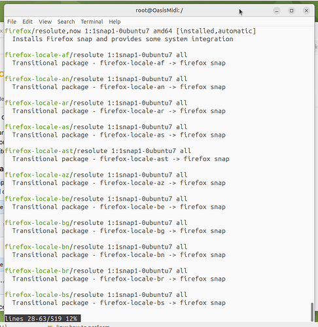
Task: Click the firefox-locale-as/resolute package line
Action: (96, 127)
